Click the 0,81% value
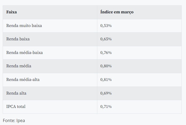Image resolution: width=186 pixels, height=125 pixels. (106, 80)
